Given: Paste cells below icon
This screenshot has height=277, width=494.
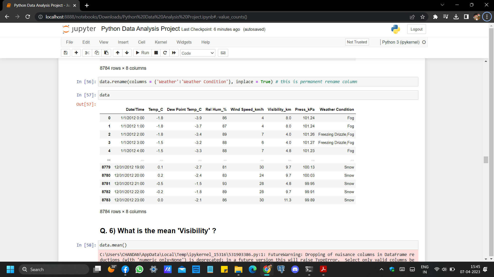Looking at the screenshot, I should 106,53.
